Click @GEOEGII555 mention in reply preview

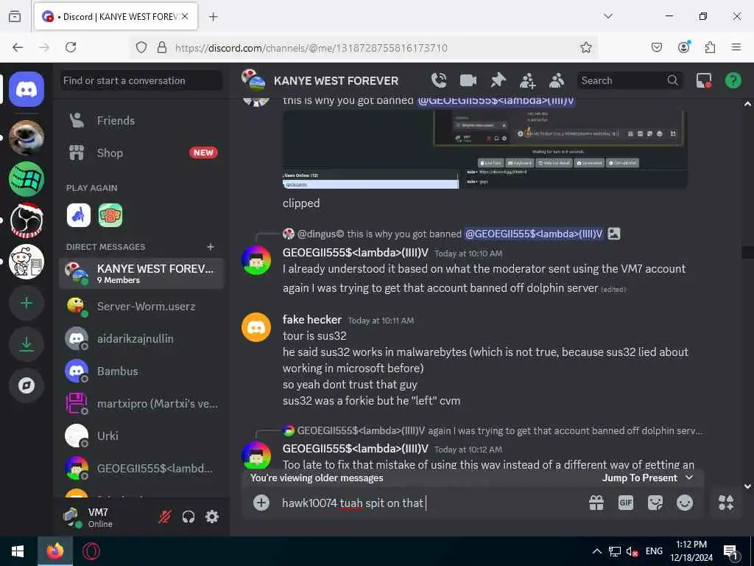(534, 234)
